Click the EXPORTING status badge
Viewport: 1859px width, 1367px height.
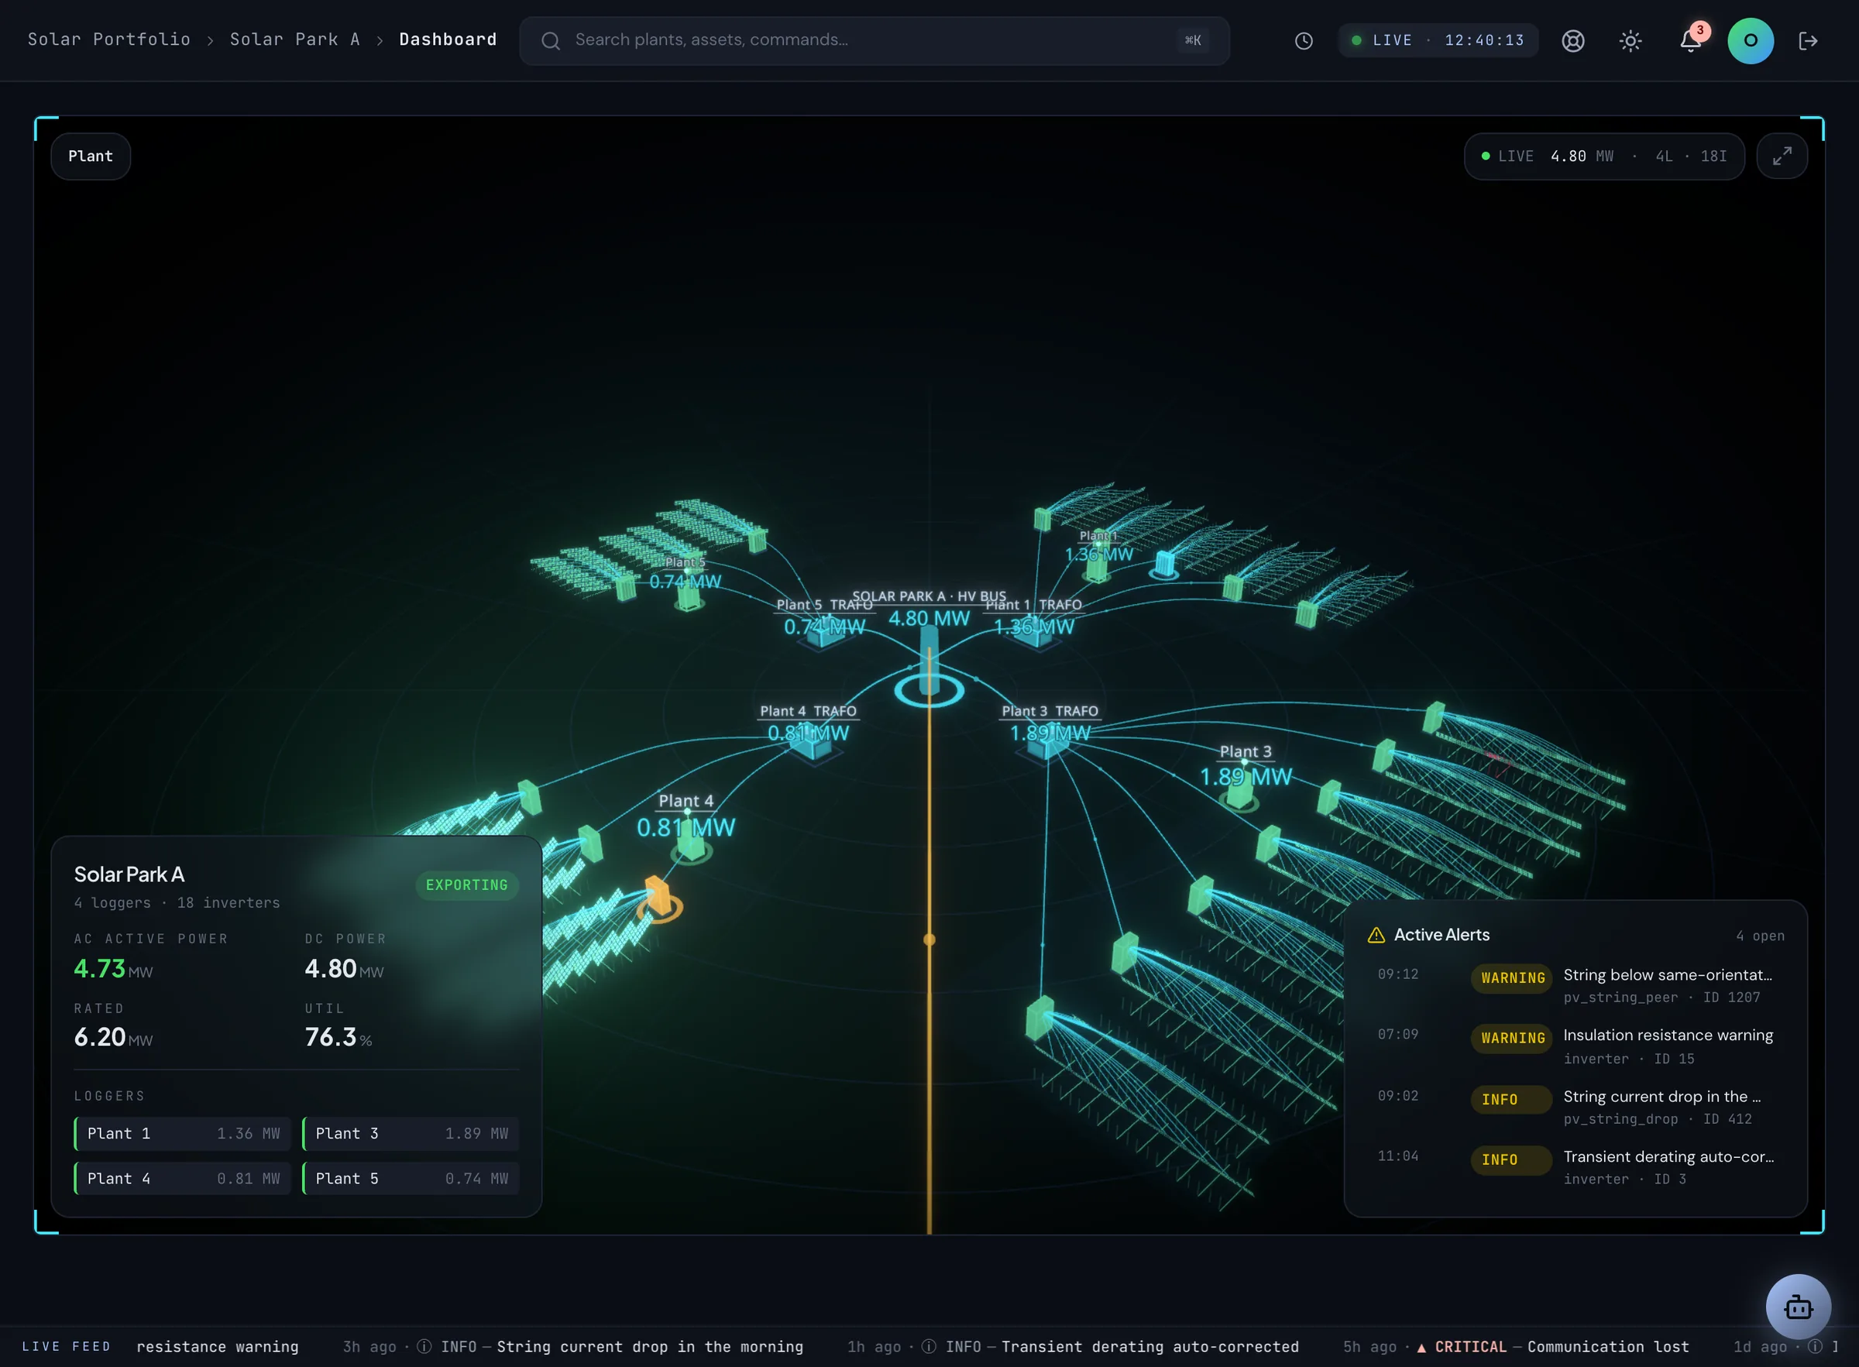coord(466,885)
